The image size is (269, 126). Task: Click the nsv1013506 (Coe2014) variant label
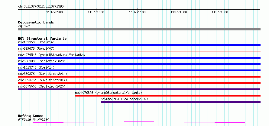tap(36, 42)
